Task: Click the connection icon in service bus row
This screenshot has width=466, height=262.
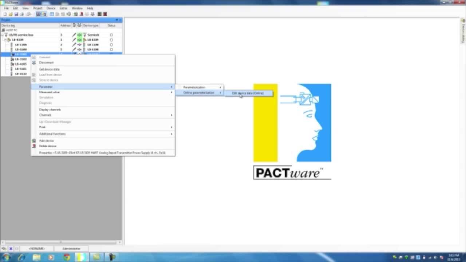Action: coord(79,35)
